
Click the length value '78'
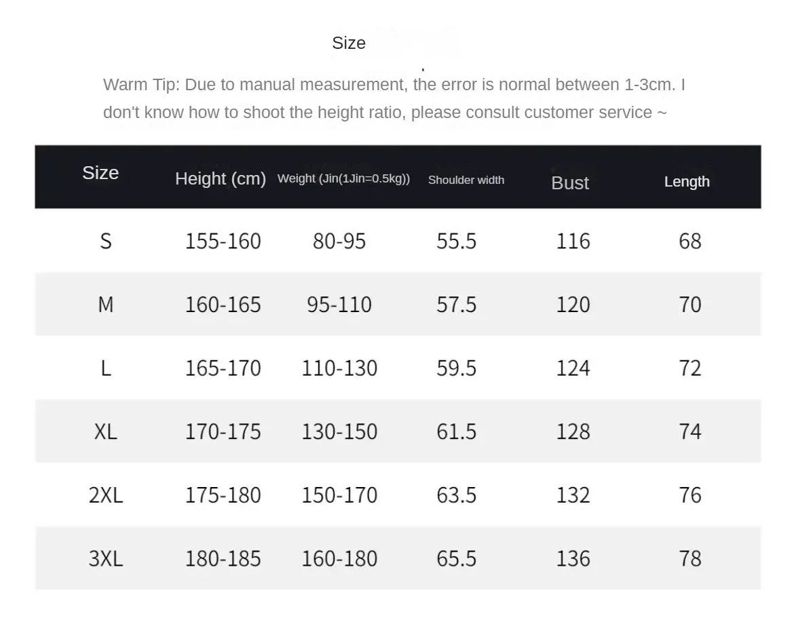[x=690, y=558]
